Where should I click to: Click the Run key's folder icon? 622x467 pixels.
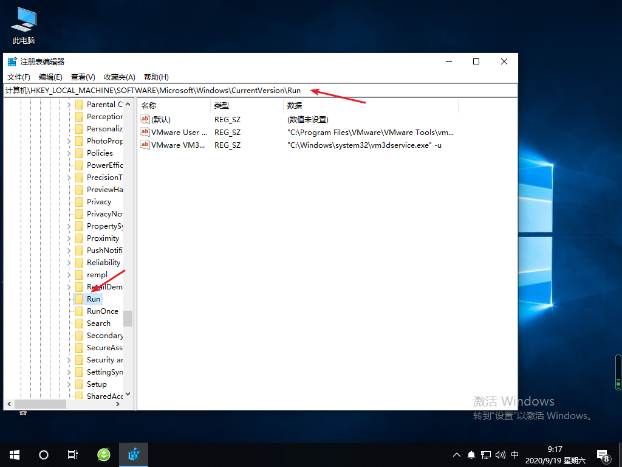pyautogui.click(x=81, y=299)
